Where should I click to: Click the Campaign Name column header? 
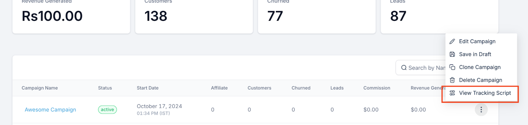click(40, 88)
